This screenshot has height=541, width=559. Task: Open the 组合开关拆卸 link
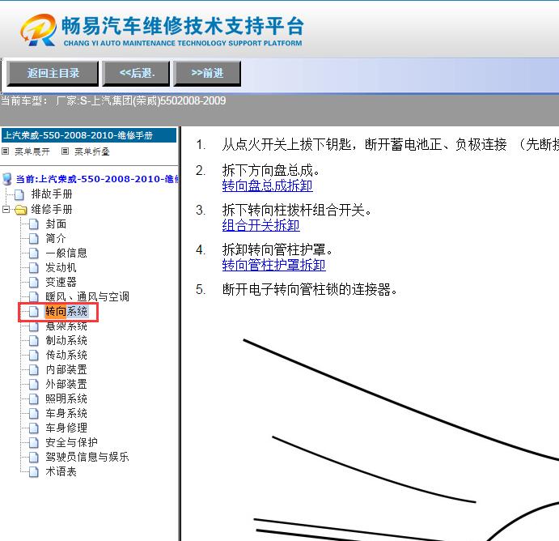pos(261,225)
